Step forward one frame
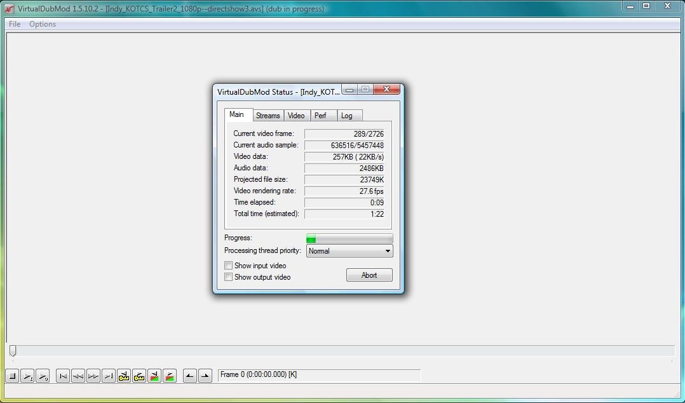This screenshot has width=685, height=403. point(93,376)
